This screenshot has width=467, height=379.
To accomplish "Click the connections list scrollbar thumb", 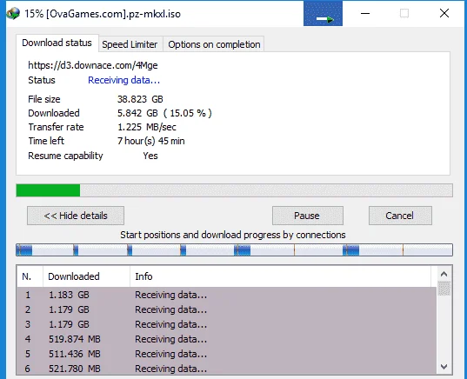I will pos(444,289).
